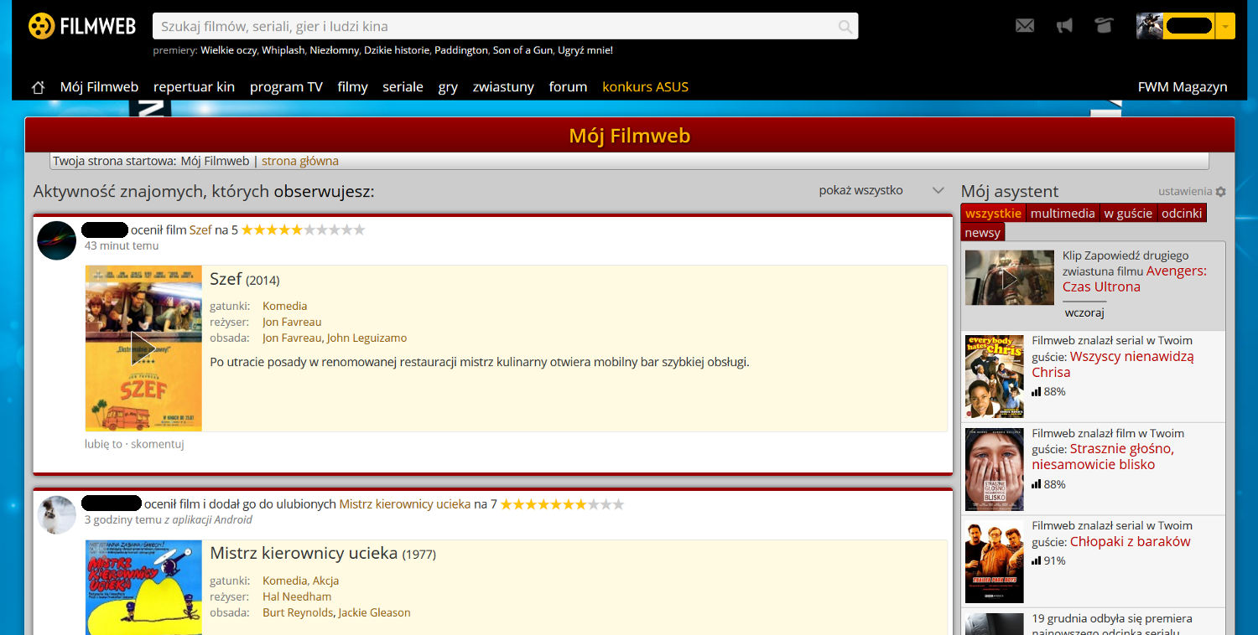
Task: Open ustawienia gear icon
Action: pyautogui.click(x=1220, y=191)
